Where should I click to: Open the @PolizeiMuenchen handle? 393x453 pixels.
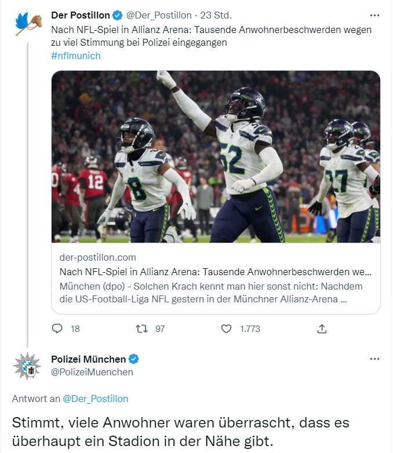click(x=92, y=372)
